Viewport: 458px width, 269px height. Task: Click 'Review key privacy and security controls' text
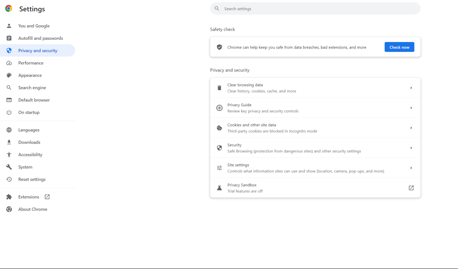pos(263,111)
